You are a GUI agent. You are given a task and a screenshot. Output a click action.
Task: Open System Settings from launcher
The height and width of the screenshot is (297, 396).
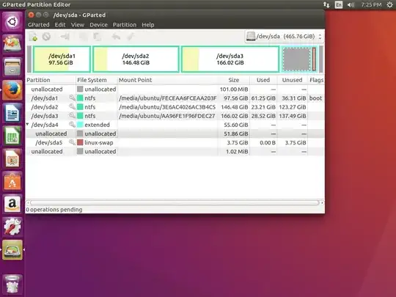(12, 227)
